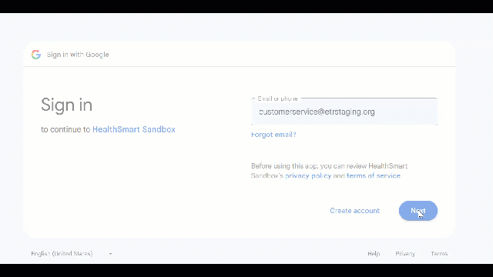493x277 pixels.
Task: Click the Google logo icon
Action: click(x=36, y=55)
